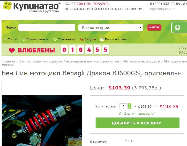Click the speech bubble icon С отзывами

(55, 40)
